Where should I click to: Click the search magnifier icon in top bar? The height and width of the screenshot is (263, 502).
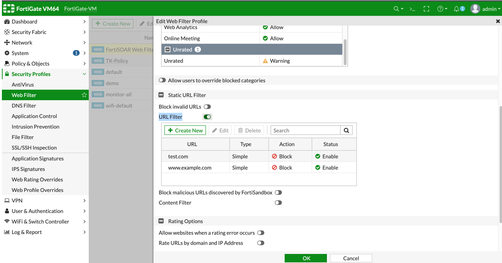pos(396,9)
